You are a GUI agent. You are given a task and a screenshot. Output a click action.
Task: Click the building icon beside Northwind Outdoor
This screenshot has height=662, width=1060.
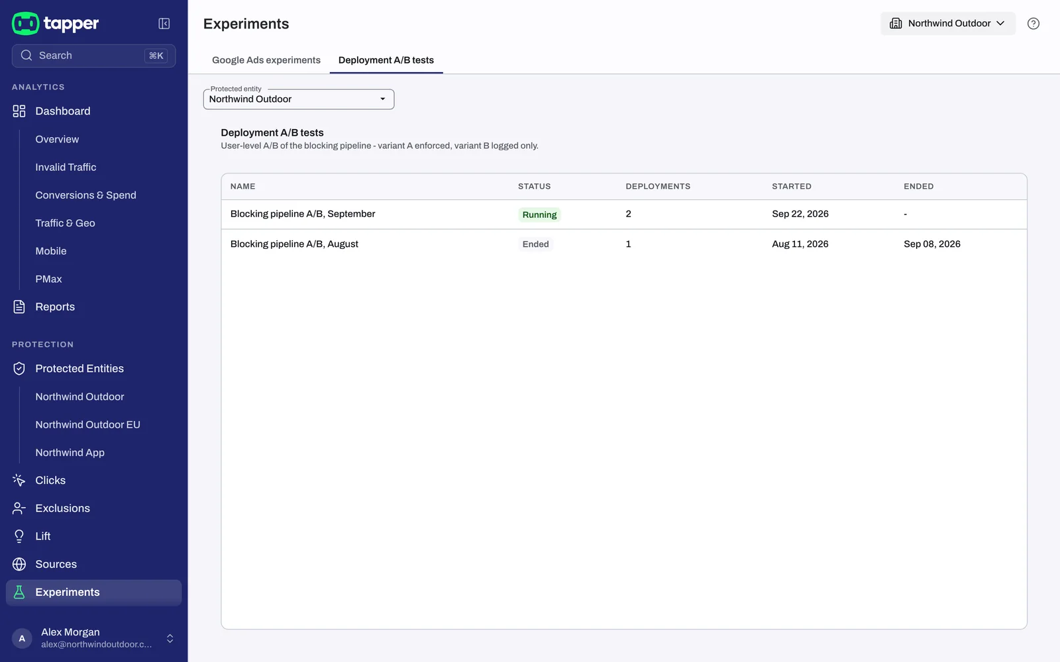click(x=896, y=23)
